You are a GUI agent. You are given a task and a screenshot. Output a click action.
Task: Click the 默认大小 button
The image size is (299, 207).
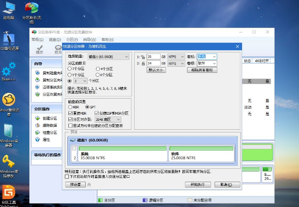[x=156, y=70]
